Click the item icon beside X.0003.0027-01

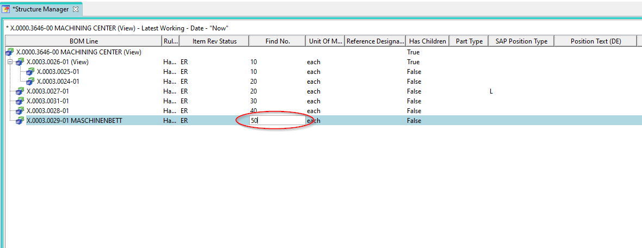[20, 91]
